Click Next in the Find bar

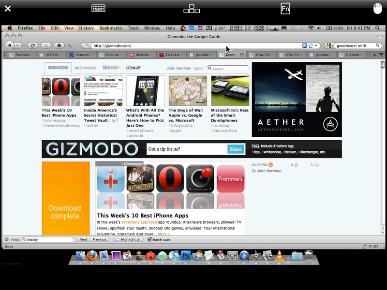pos(83,239)
